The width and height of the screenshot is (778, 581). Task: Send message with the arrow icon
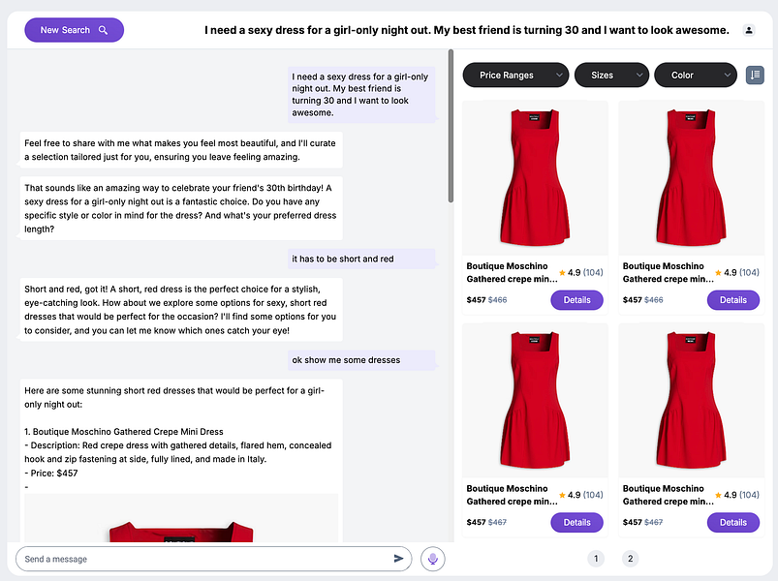pyautogui.click(x=398, y=559)
